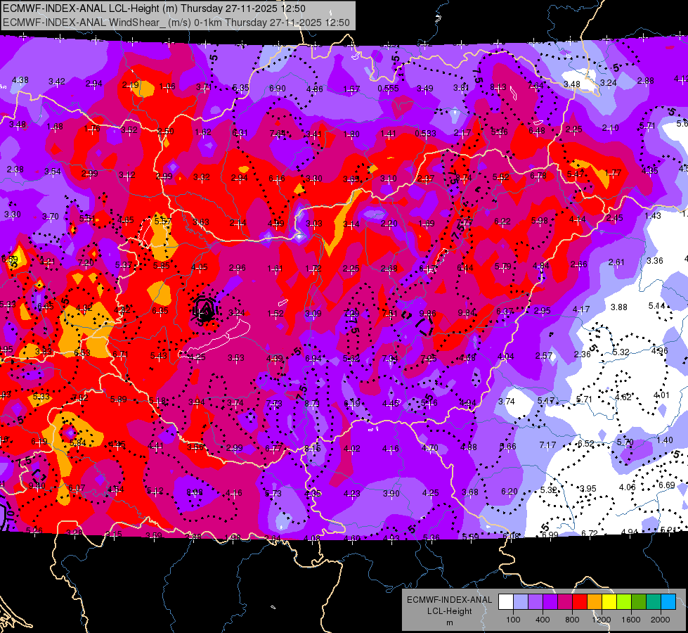The width and height of the screenshot is (688, 633).
Task: Click the LCL-Height label in the legend
Action: pos(449,611)
